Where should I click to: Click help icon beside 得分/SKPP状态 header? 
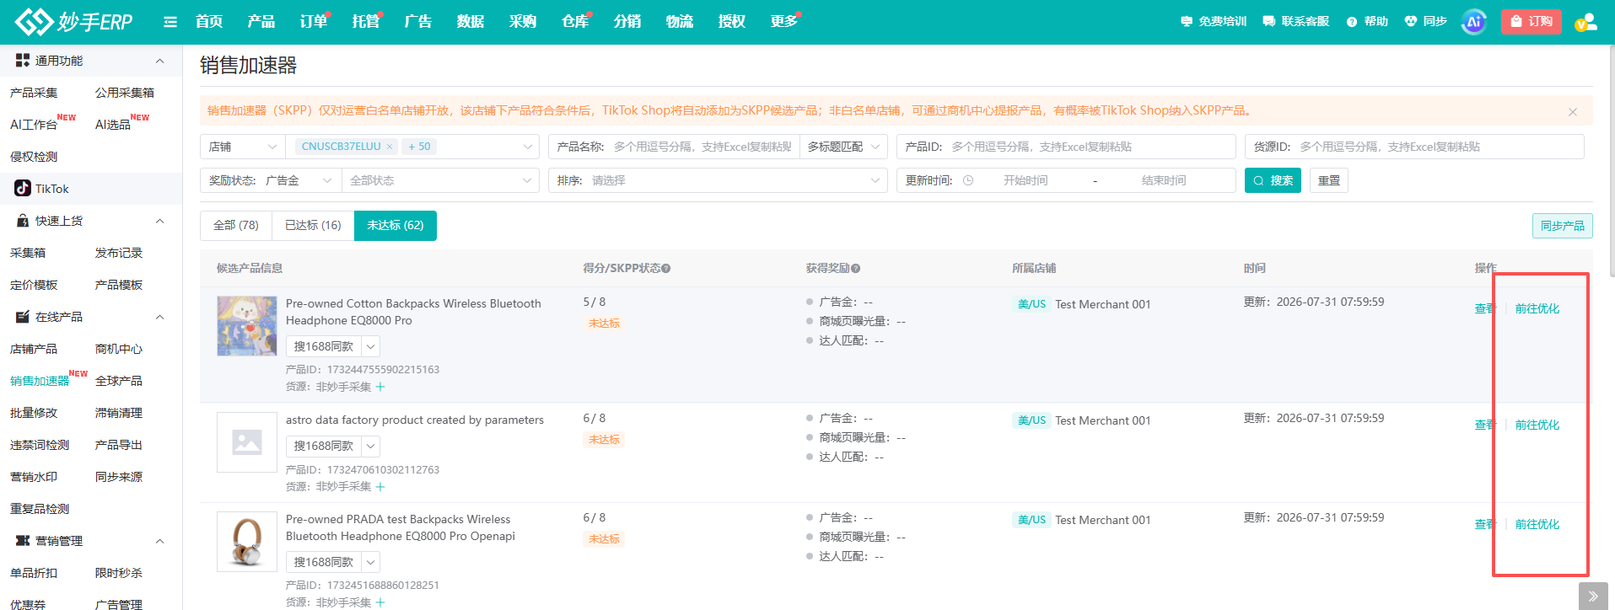(x=666, y=269)
